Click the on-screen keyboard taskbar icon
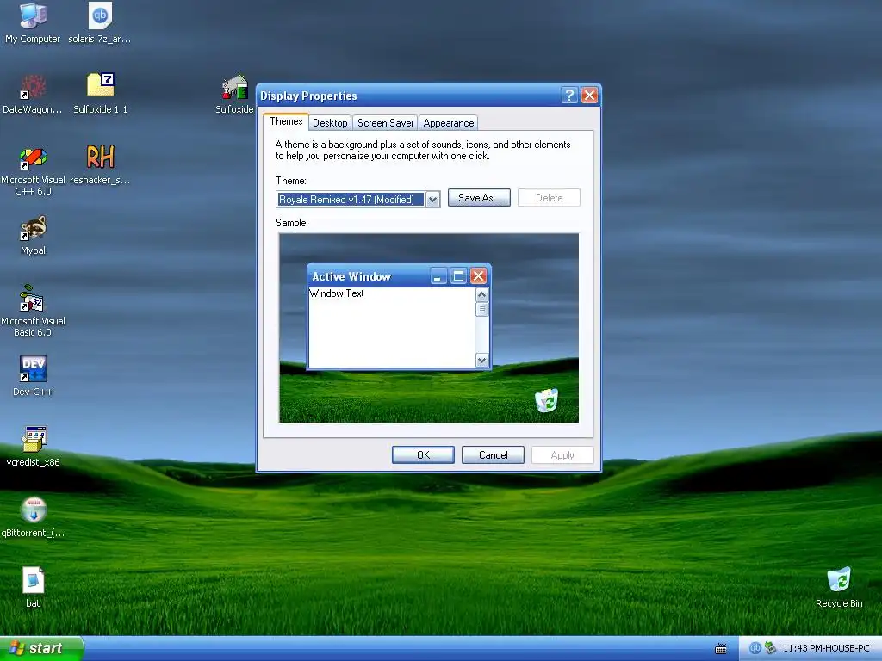The image size is (882, 661). pos(721,649)
